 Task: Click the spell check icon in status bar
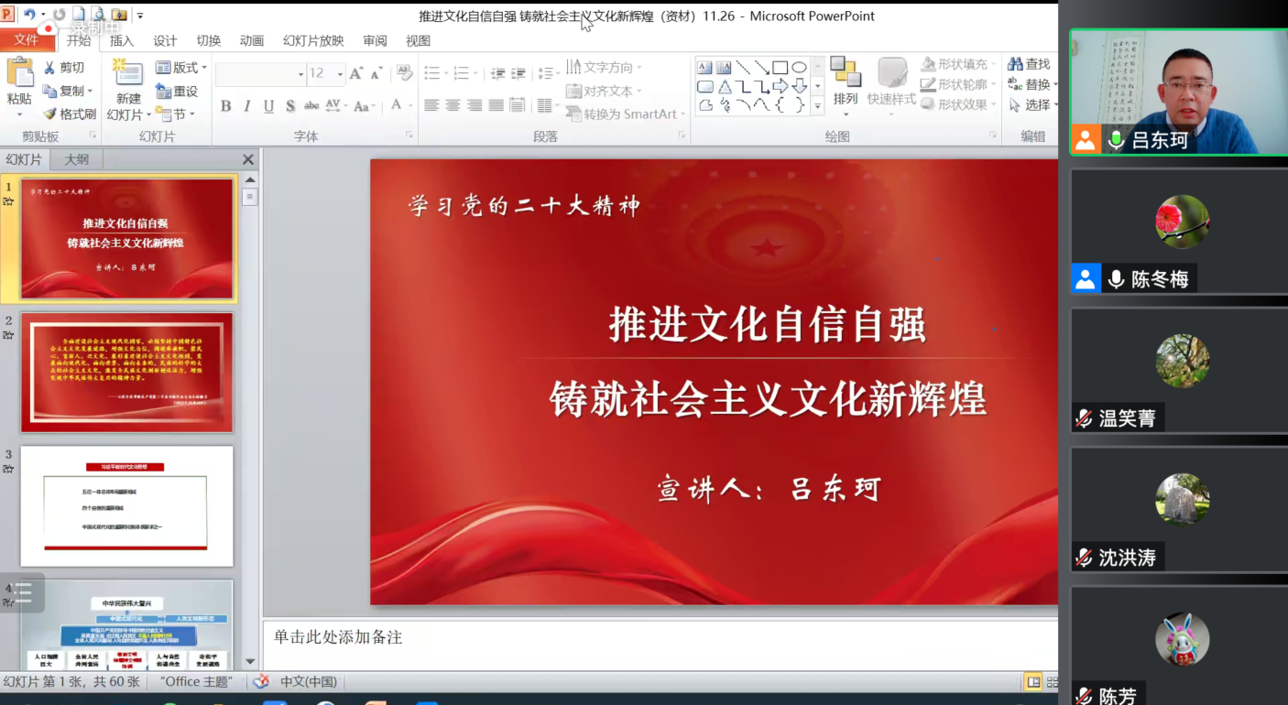[x=261, y=681]
